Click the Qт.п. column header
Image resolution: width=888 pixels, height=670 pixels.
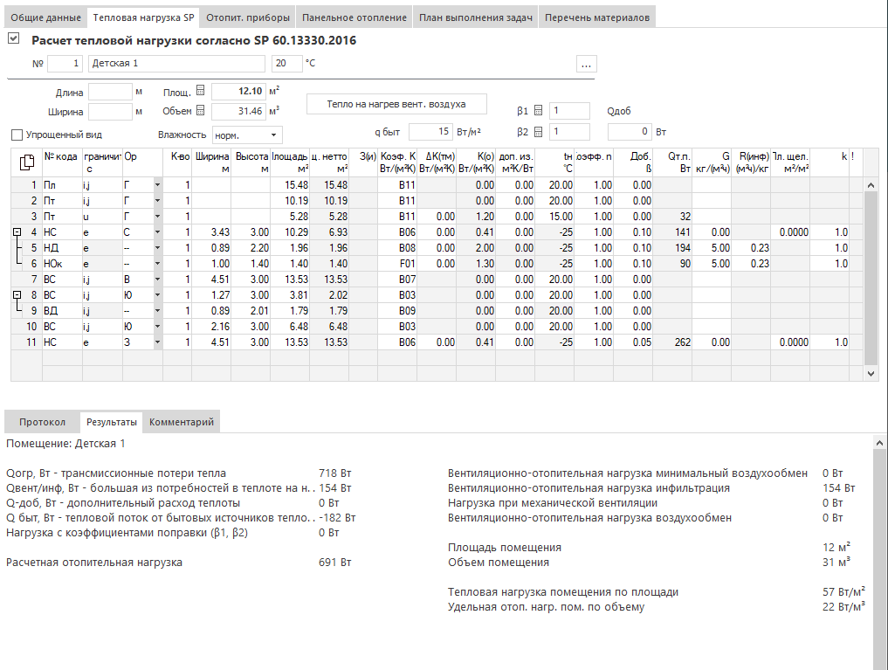(x=672, y=162)
